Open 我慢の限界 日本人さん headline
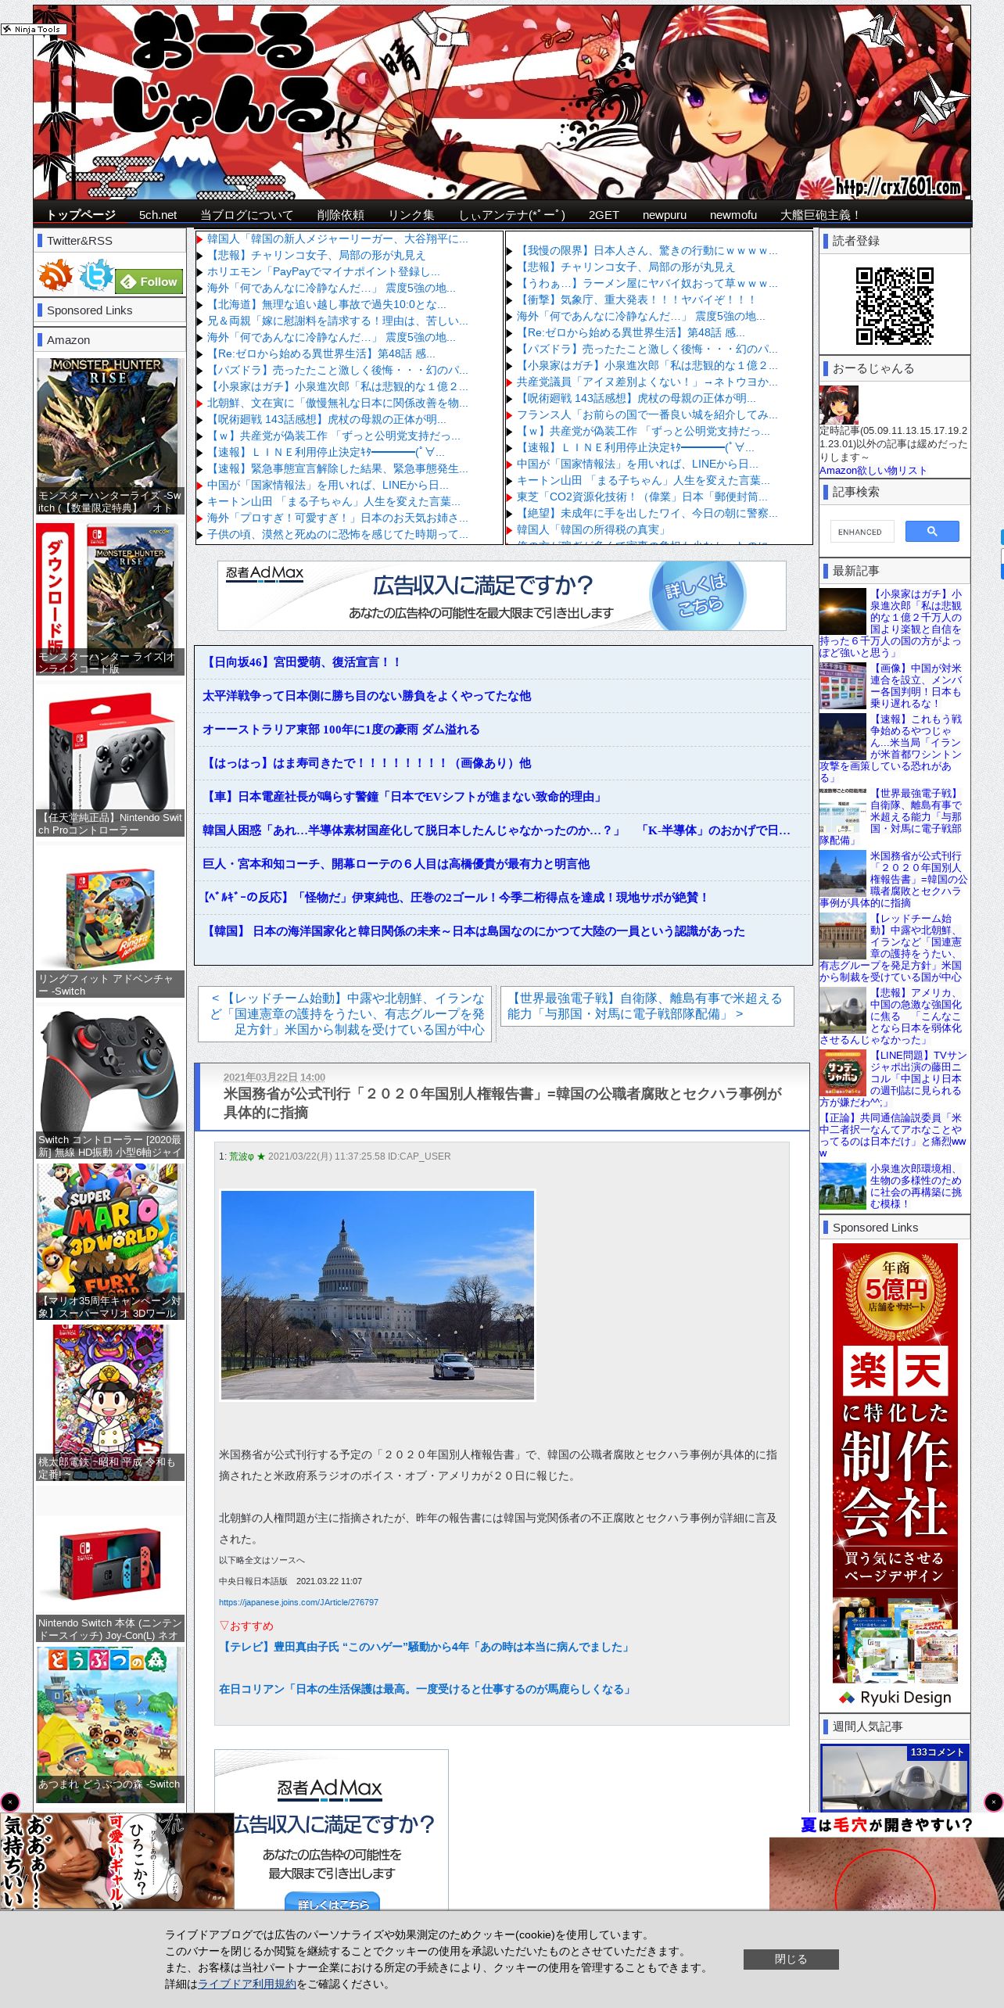 647,250
